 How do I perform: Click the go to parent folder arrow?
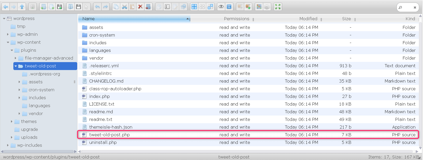pos(22,7)
